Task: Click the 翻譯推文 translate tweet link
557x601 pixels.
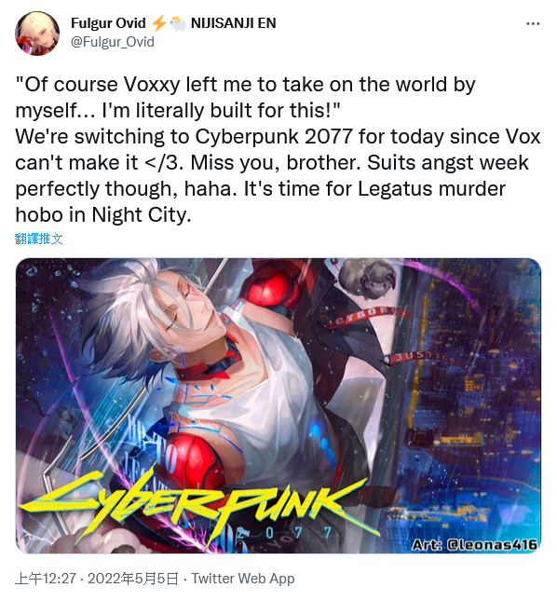Action: (x=39, y=239)
